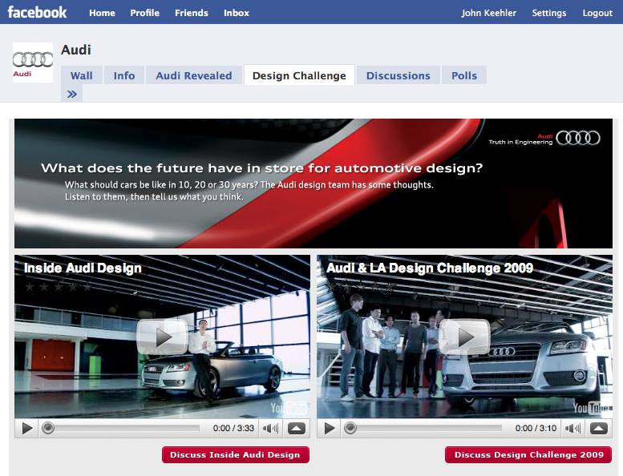The image size is (623, 476).
Task: Open Inbox in the header
Action: tap(237, 13)
